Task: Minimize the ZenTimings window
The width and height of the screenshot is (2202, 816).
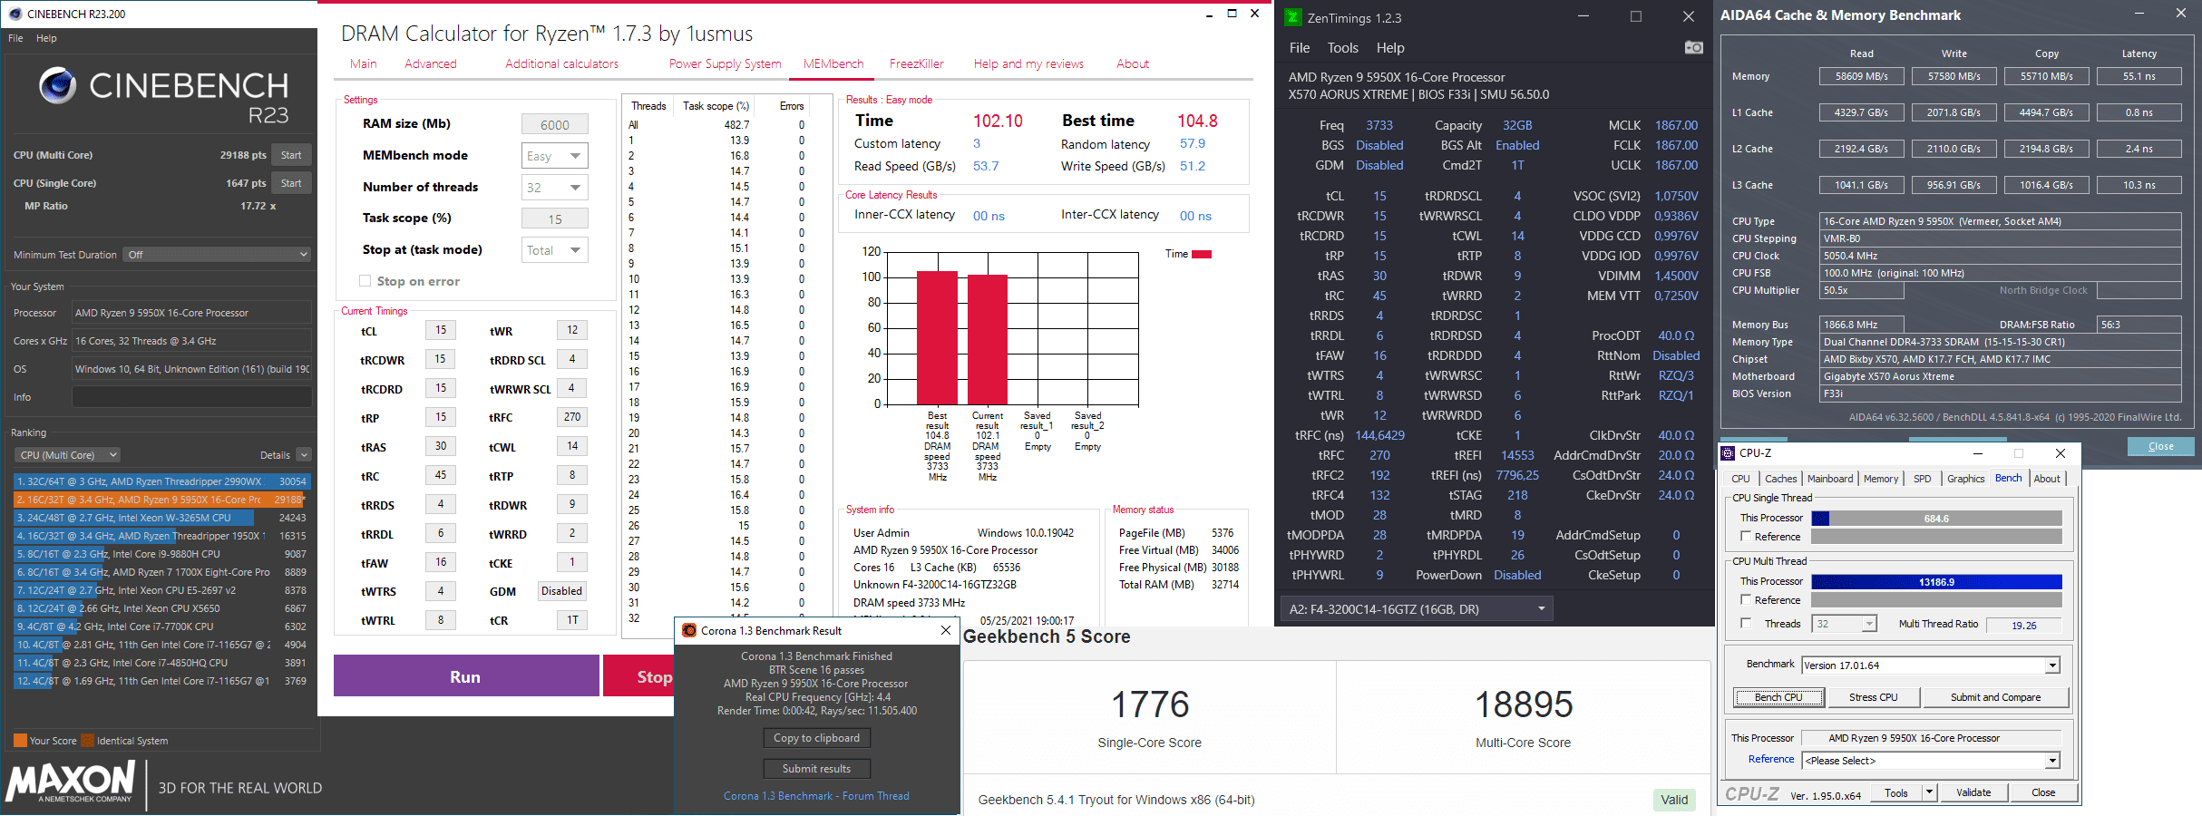Action: (1583, 16)
